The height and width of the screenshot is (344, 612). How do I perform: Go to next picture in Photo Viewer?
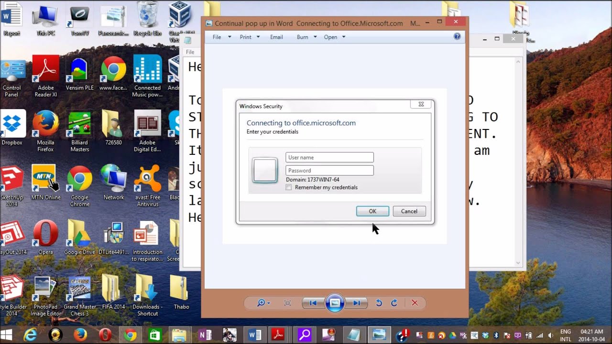click(357, 303)
